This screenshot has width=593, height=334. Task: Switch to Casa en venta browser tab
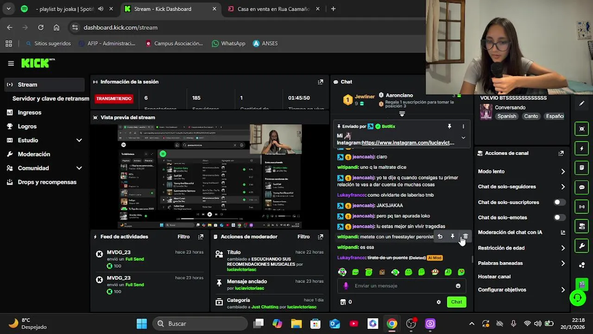pyautogui.click(x=273, y=9)
